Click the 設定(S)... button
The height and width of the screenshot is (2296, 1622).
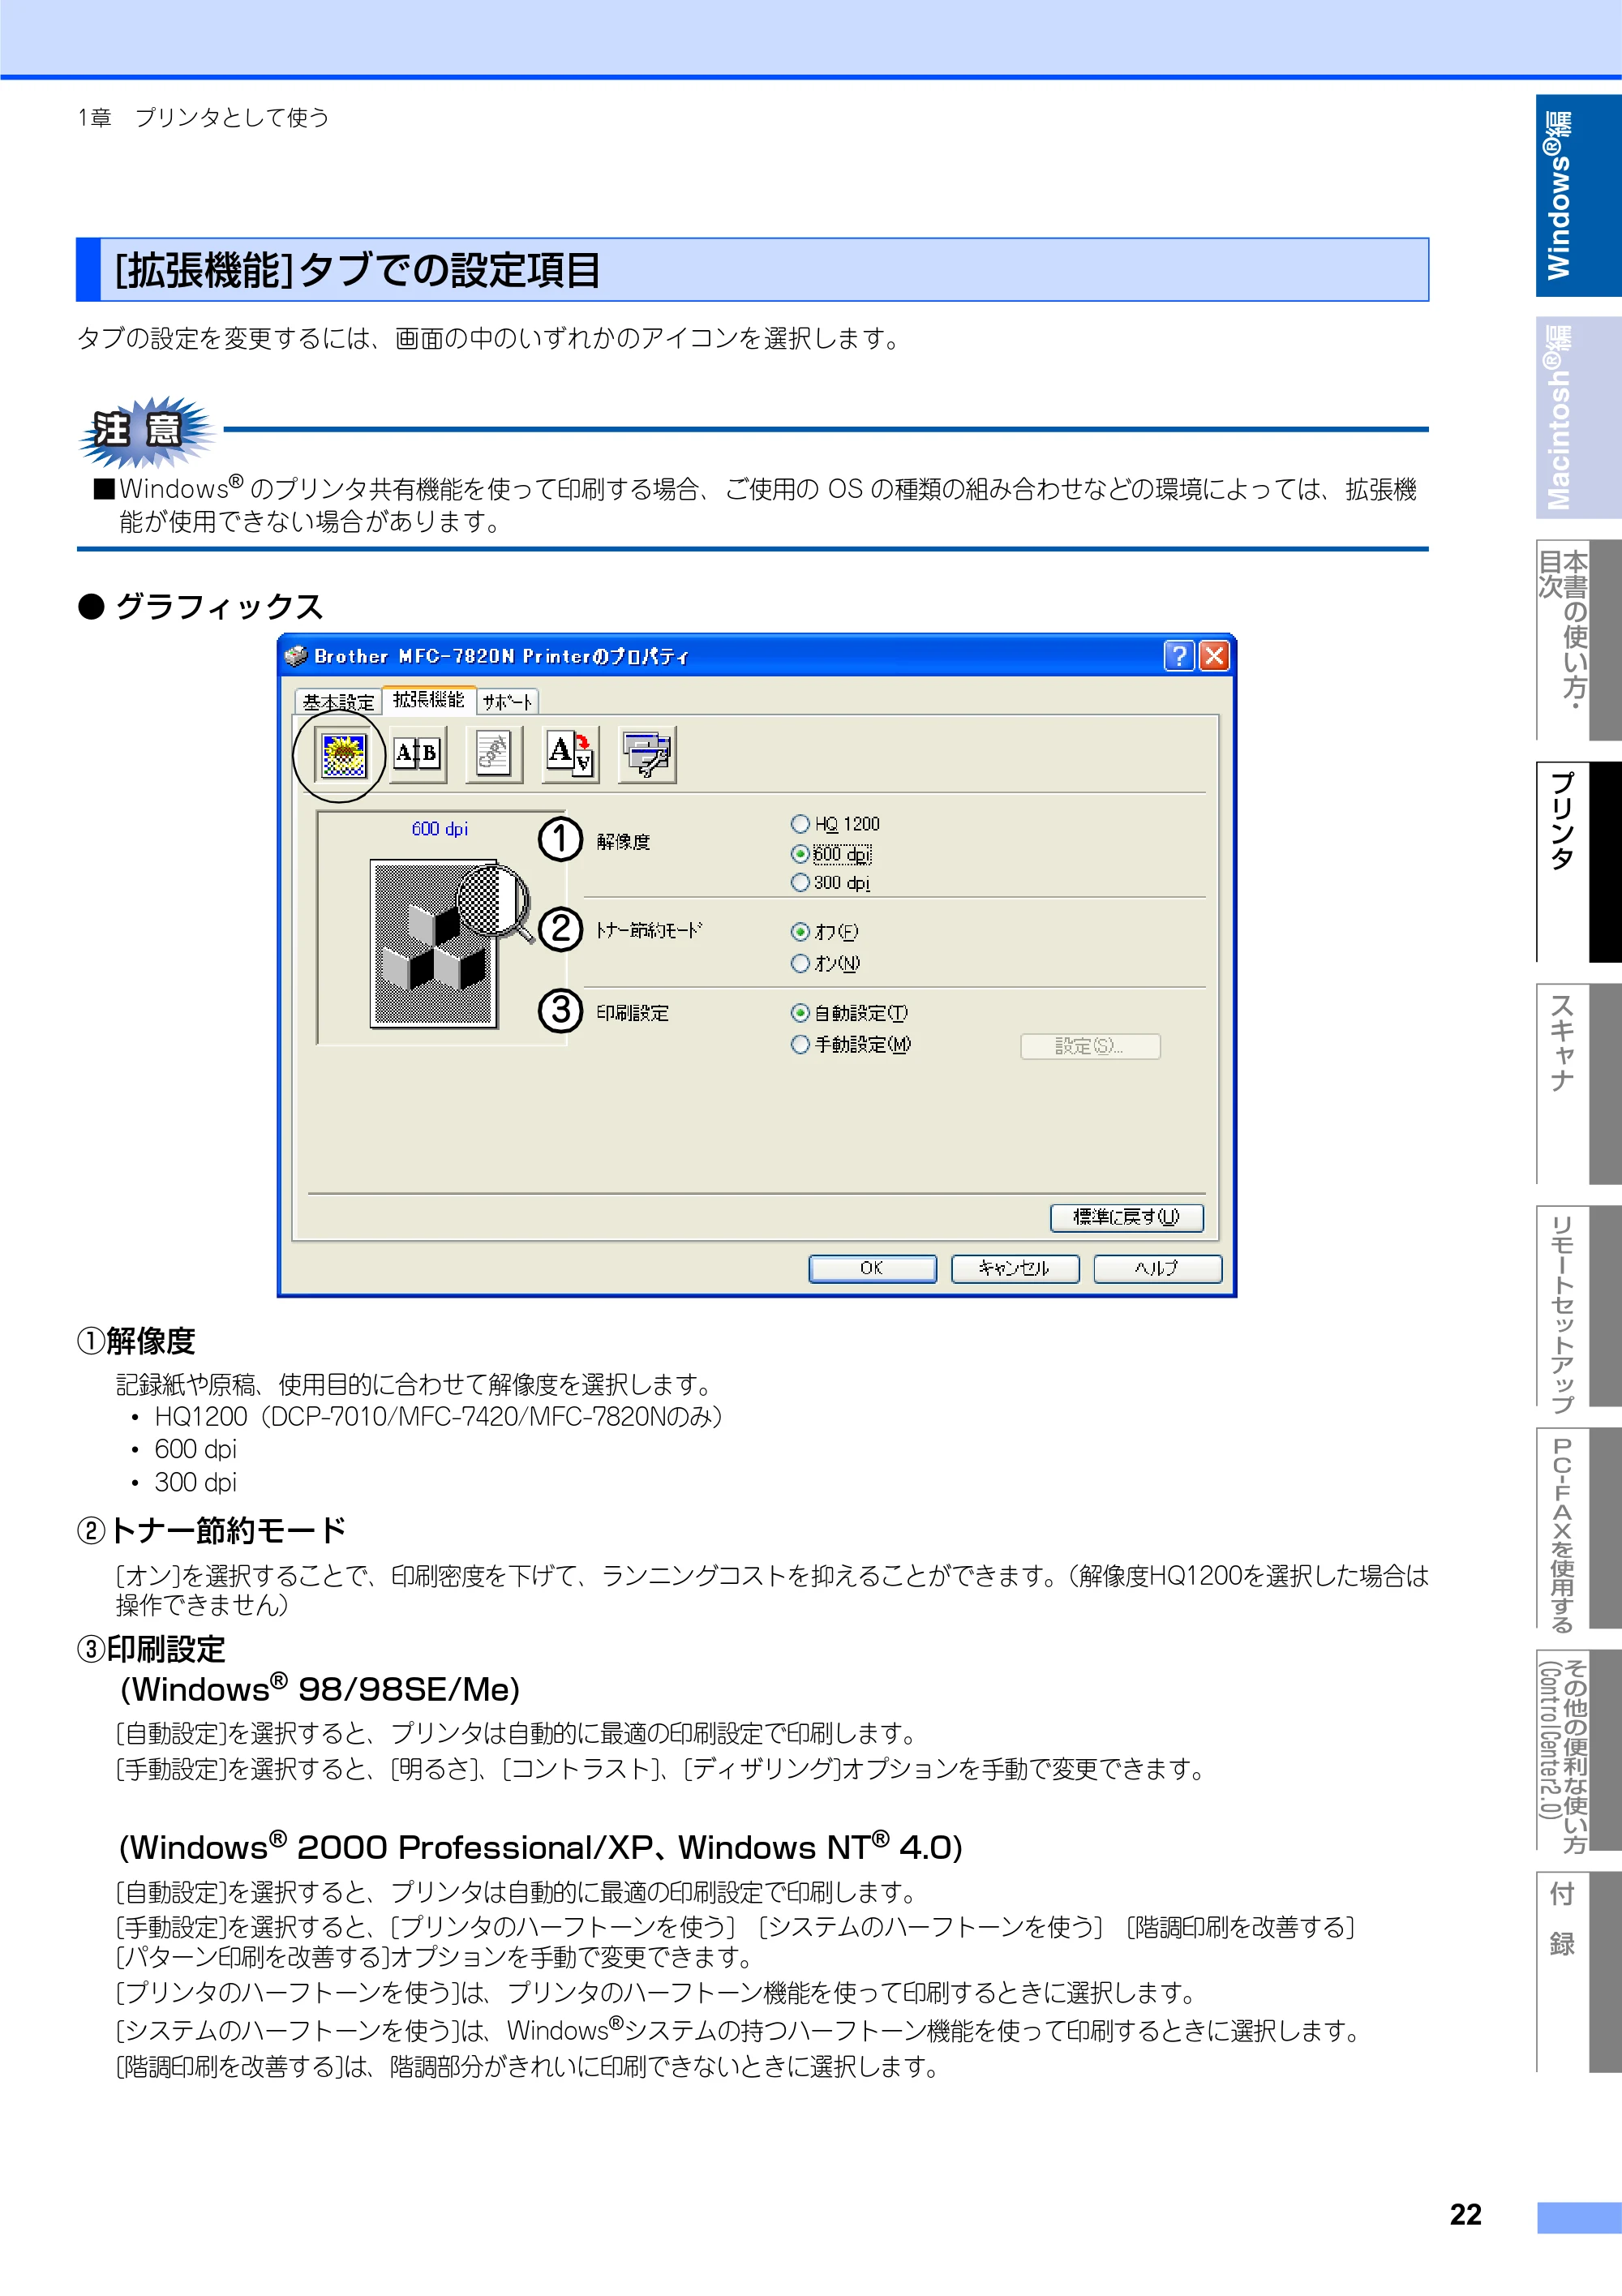pos(1090,1046)
